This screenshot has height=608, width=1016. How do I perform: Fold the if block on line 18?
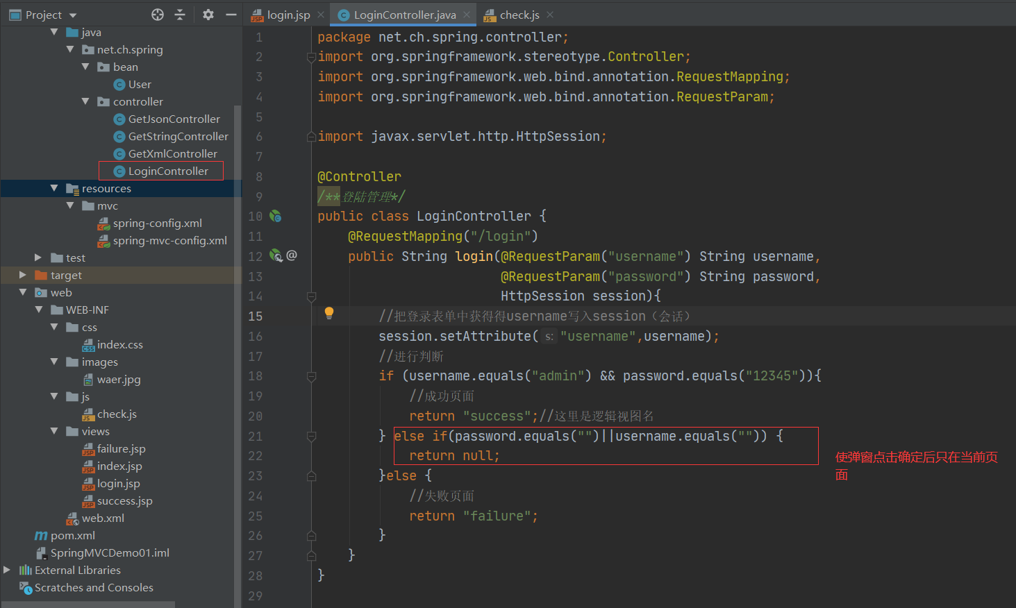pos(312,376)
